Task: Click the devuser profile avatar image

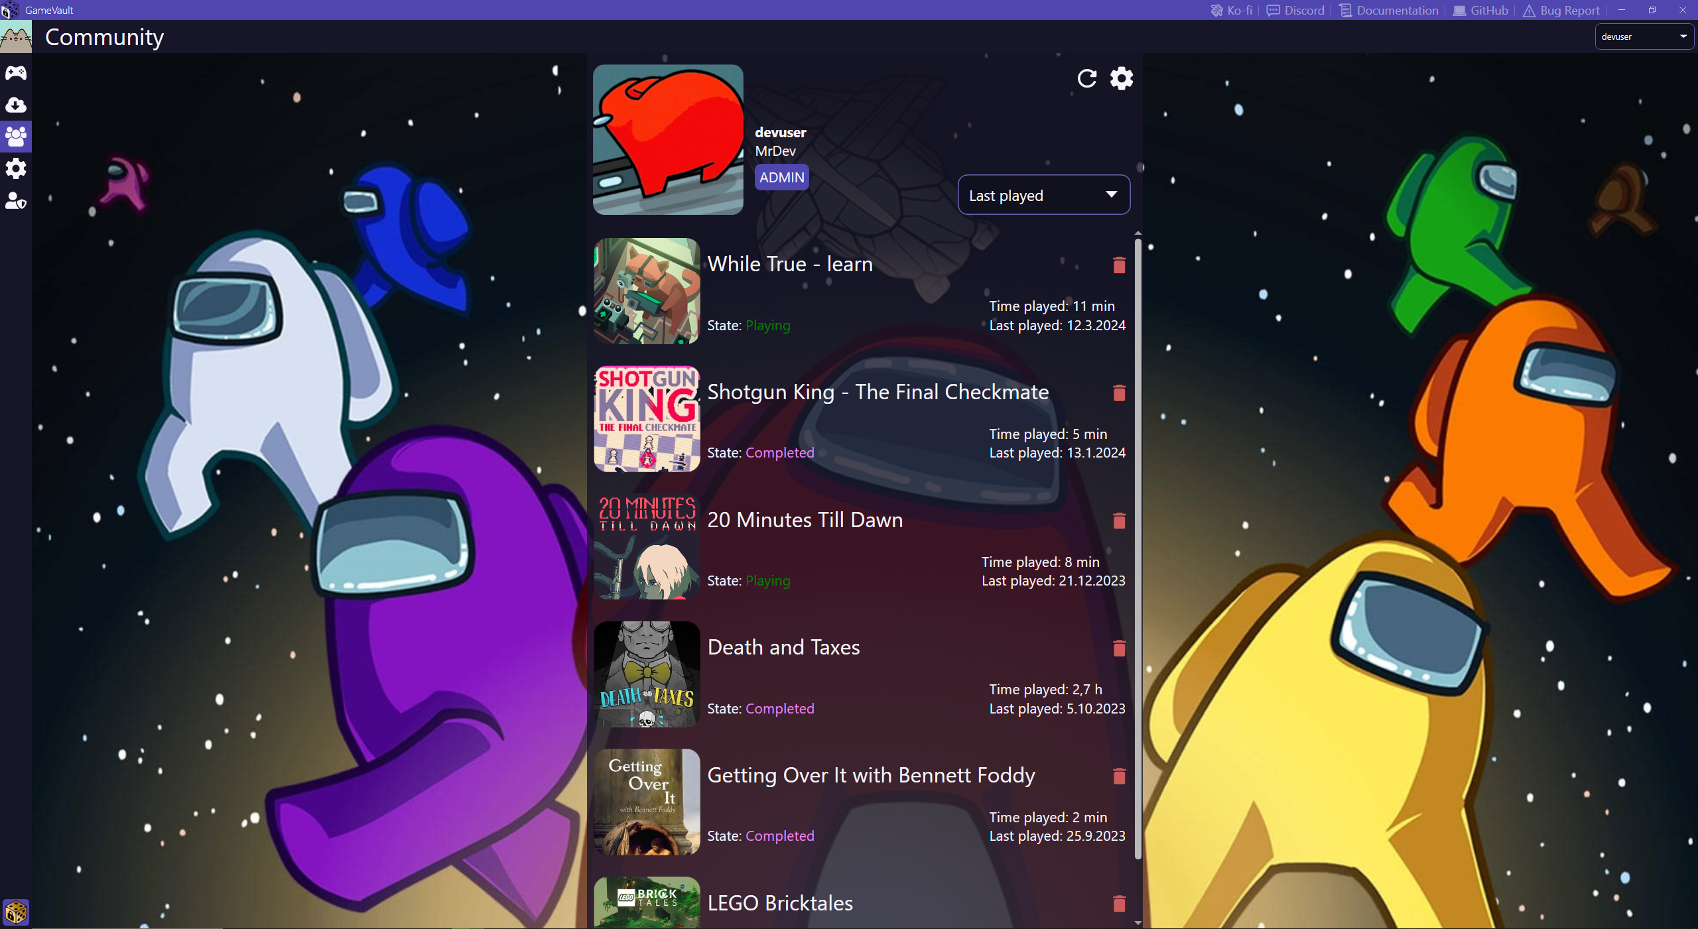Action: 668,139
